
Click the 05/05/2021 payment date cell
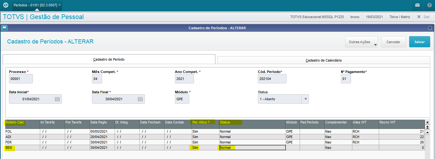coord(102,131)
